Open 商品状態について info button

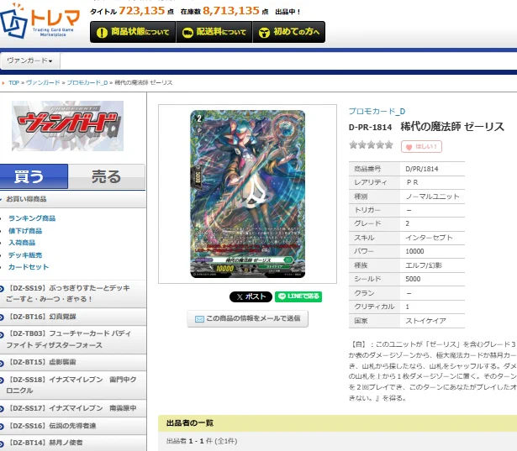pyautogui.click(x=133, y=32)
